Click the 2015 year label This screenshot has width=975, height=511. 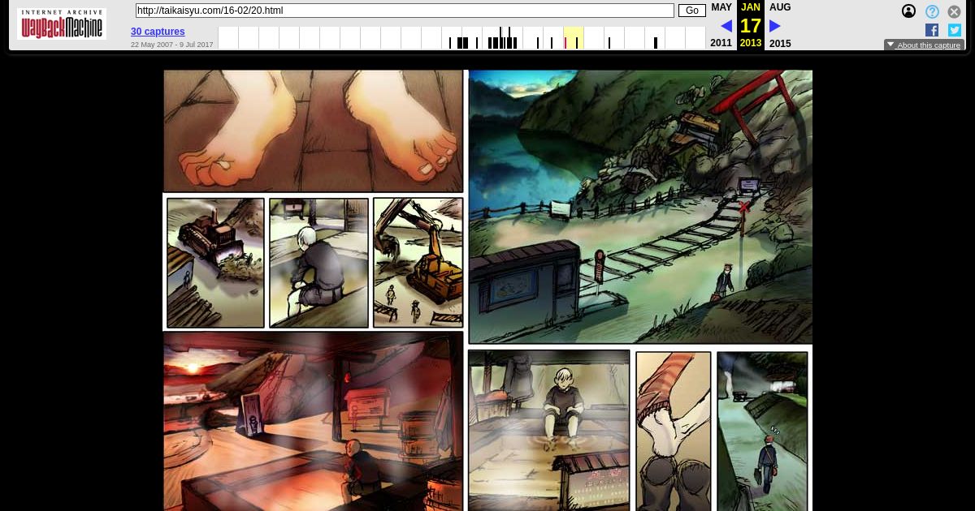click(780, 44)
